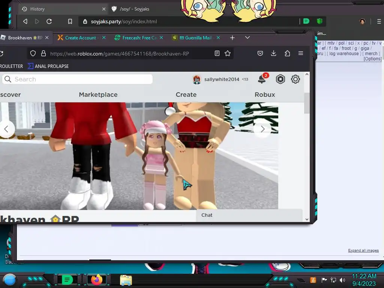Click soyjaks.party address bar
Viewport: 384px width, 288px height.
click(189, 21)
